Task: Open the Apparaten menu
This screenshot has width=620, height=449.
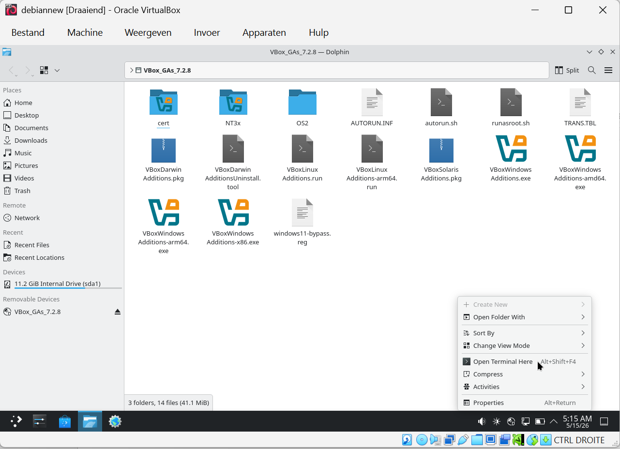Action: point(264,32)
